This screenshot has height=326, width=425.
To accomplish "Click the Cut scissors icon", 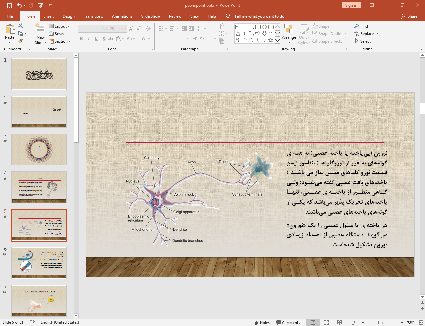I will click(20, 26).
